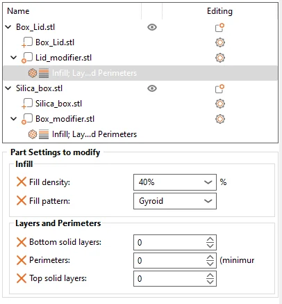Click settings gear for Silica_box.stl part
The image size is (282, 304).
220,104
